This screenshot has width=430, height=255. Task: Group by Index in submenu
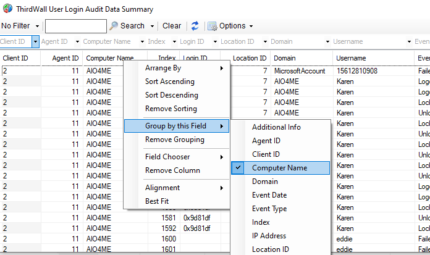tap(280, 222)
